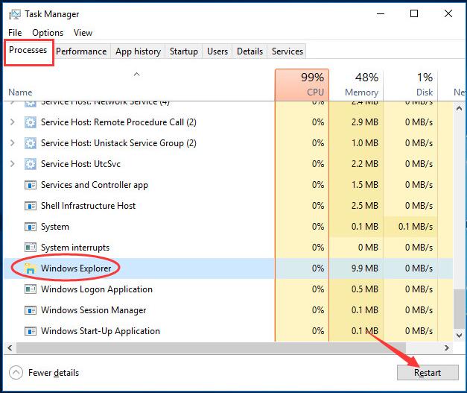Expand the Service Host: UtcSvc group

12,164
